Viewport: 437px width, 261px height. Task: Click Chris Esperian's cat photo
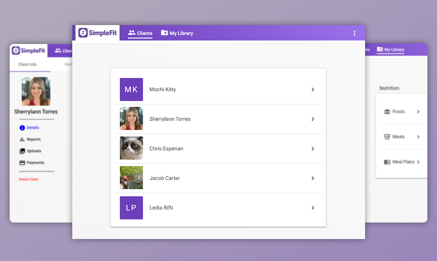(x=131, y=148)
